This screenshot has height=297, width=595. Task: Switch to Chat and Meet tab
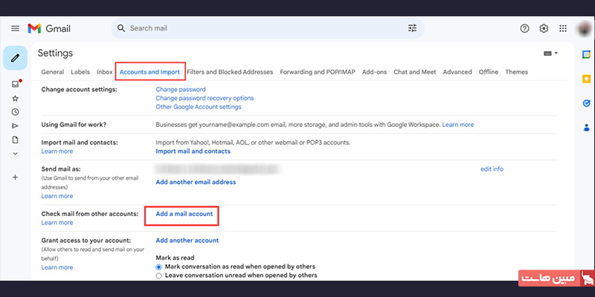[x=415, y=72]
